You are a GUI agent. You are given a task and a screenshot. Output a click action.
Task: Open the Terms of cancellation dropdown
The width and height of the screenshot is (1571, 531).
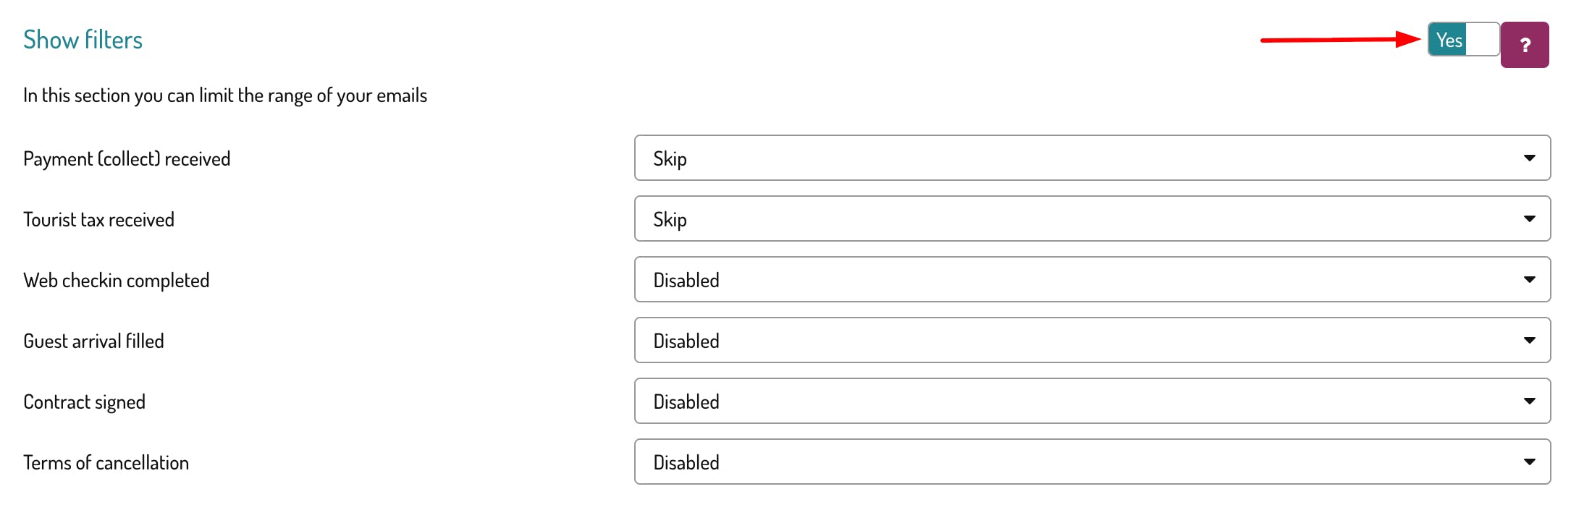(1092, 462)
